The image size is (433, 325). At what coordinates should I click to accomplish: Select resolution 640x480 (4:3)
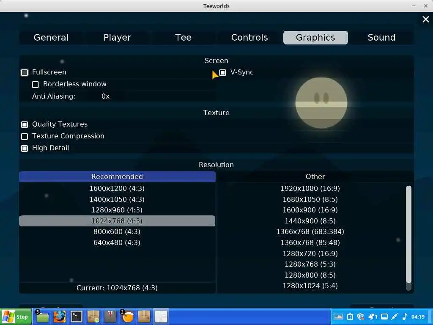pos(117,242)
